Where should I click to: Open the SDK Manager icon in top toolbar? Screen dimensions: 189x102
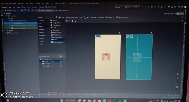click(175, 7)
